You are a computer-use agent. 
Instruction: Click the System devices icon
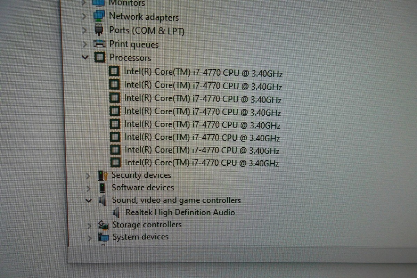[104, 237]
